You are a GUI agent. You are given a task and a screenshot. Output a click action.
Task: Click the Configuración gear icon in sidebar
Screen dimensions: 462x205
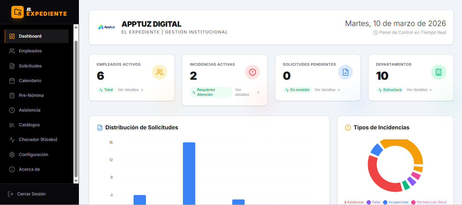pos(12,155)
